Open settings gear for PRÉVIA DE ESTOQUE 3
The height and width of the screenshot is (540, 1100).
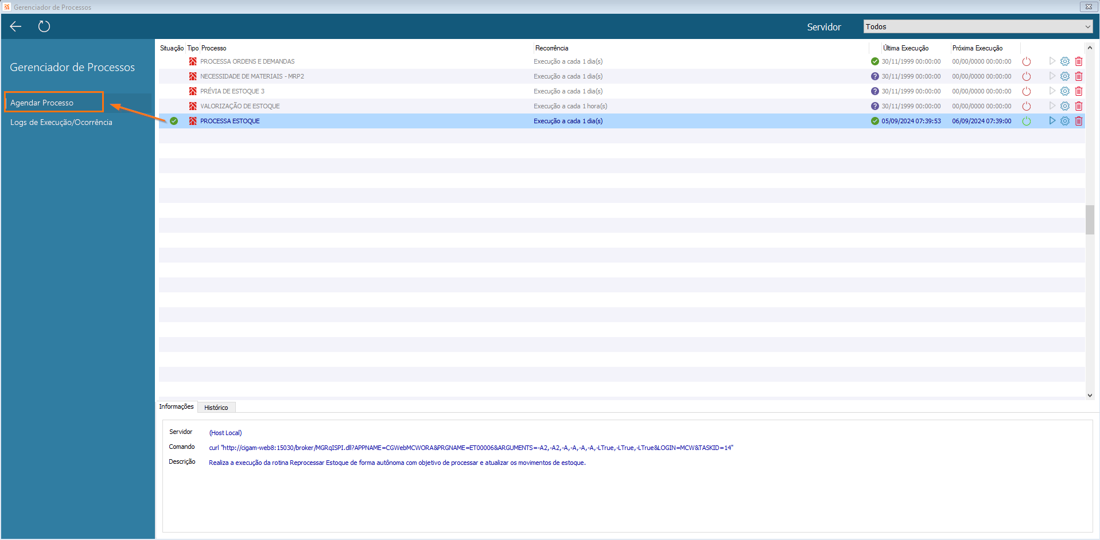(x=1065, y=91)
